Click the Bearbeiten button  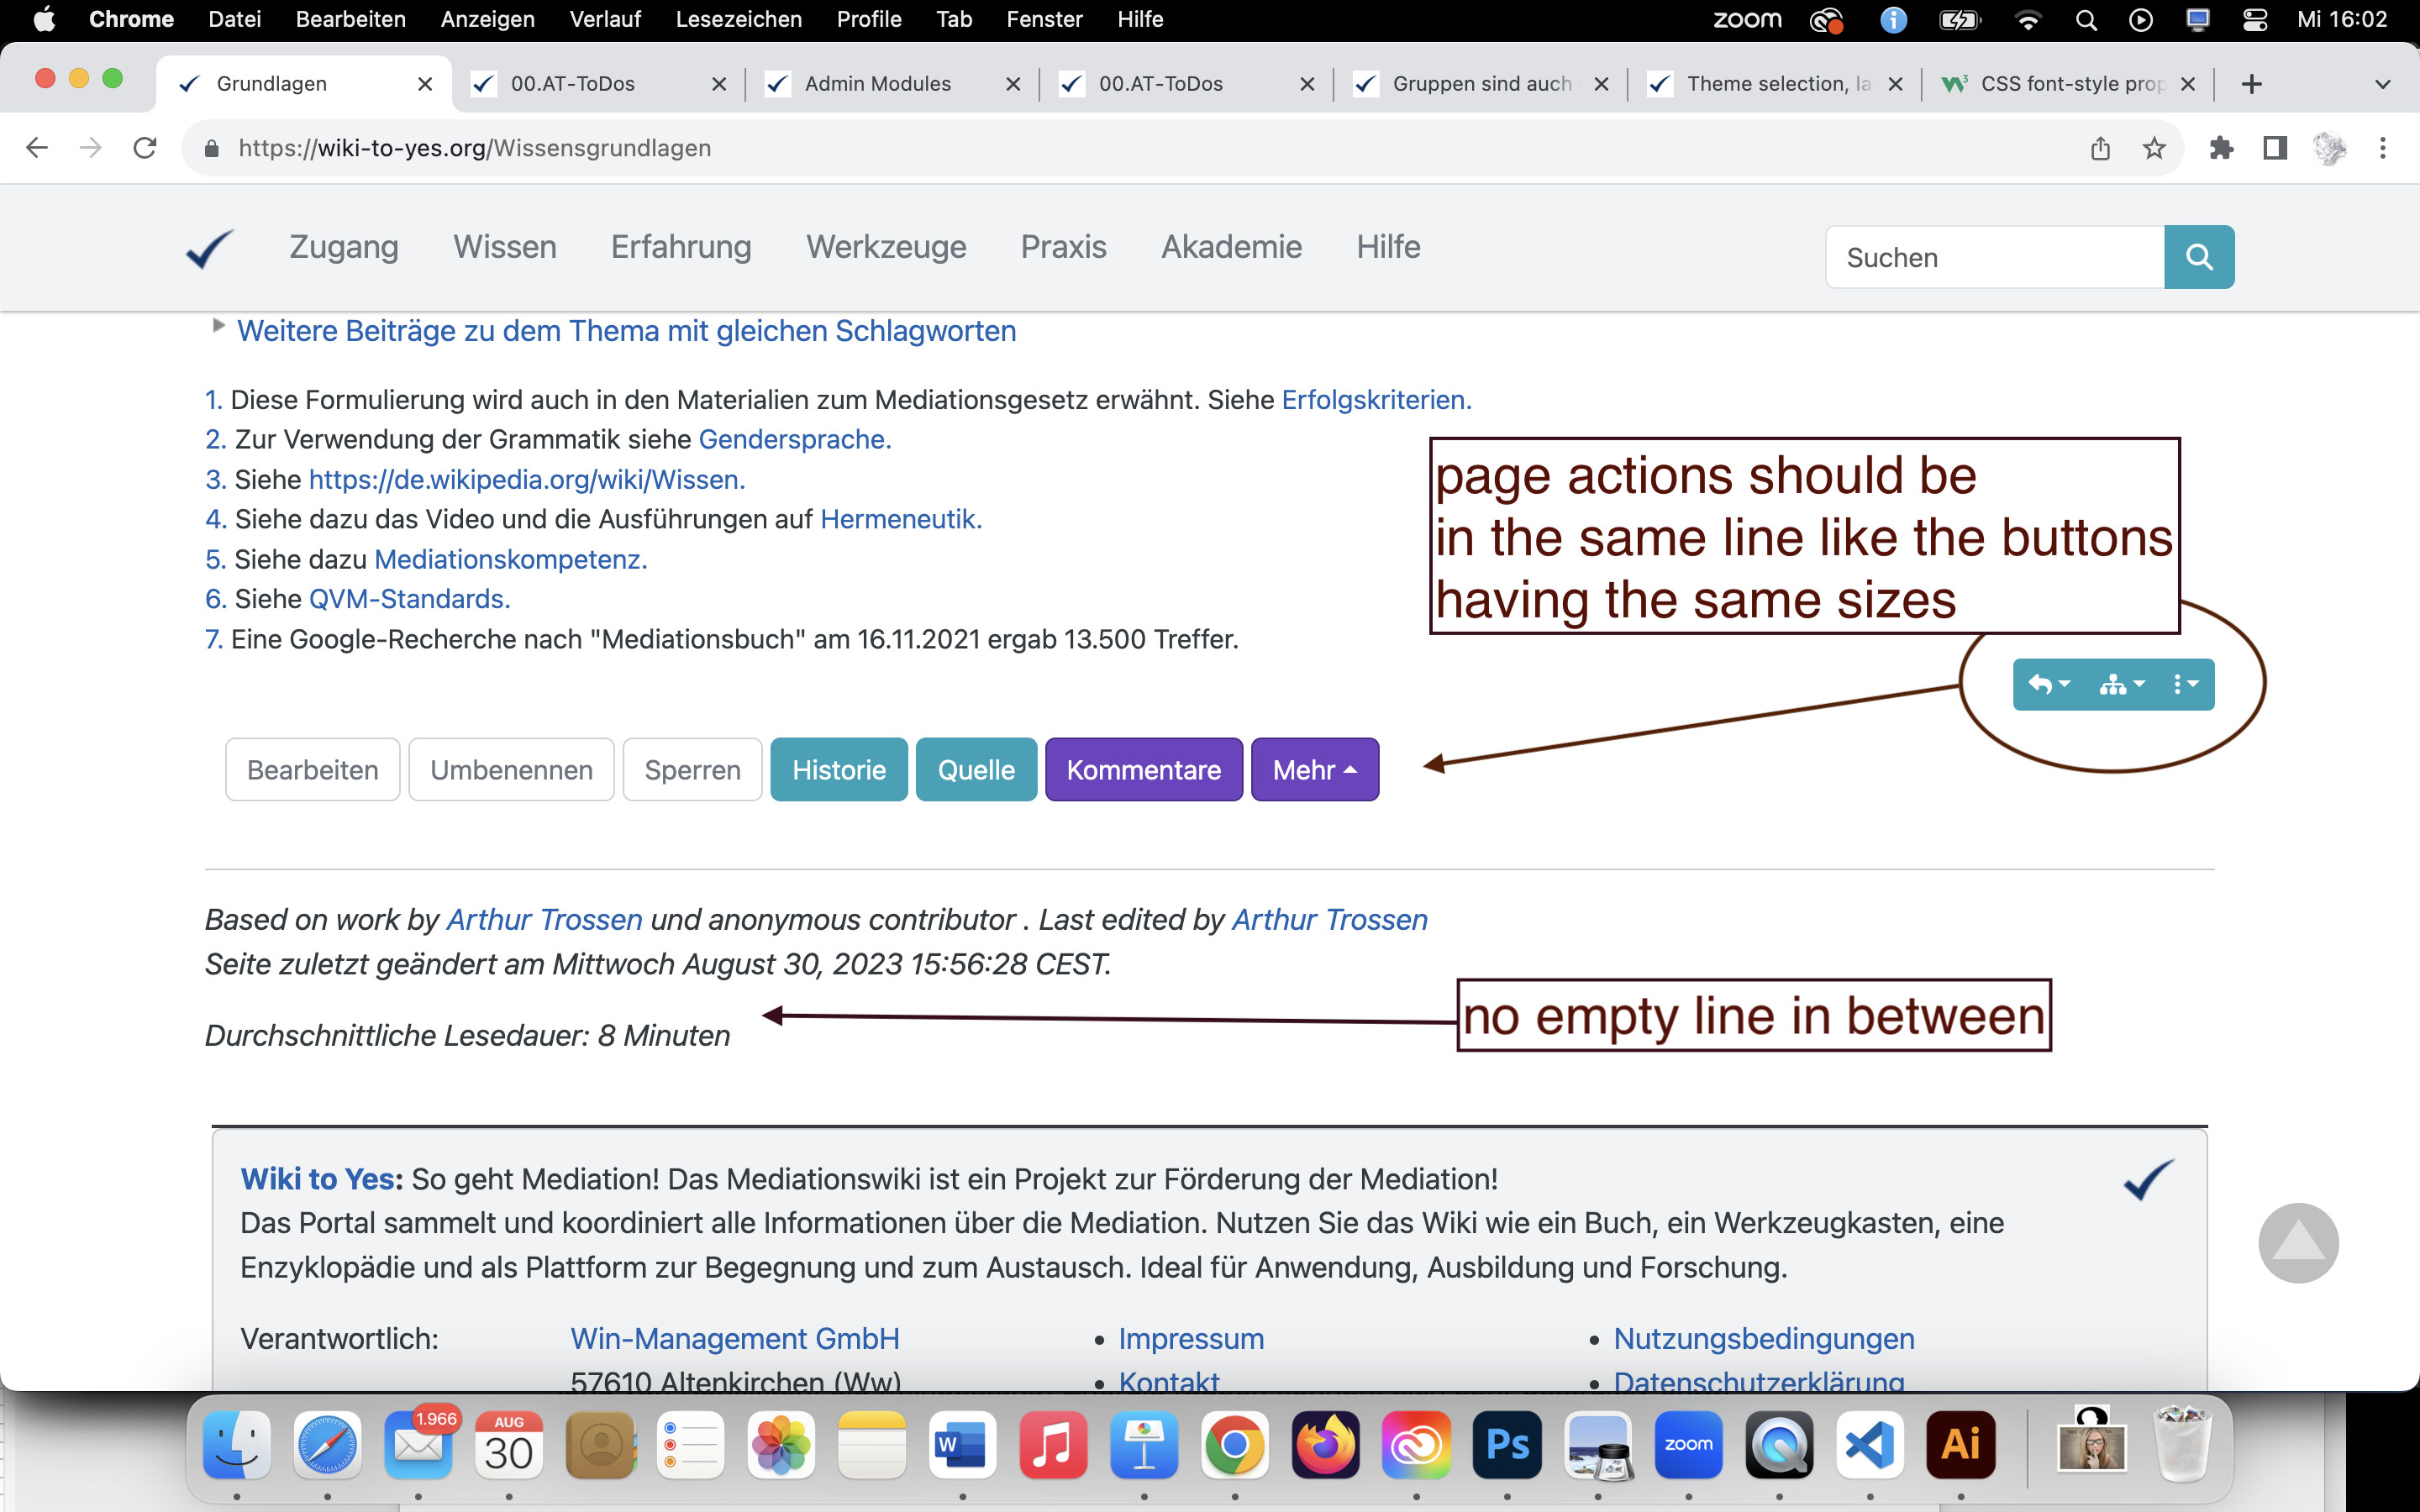pos(312,770)
